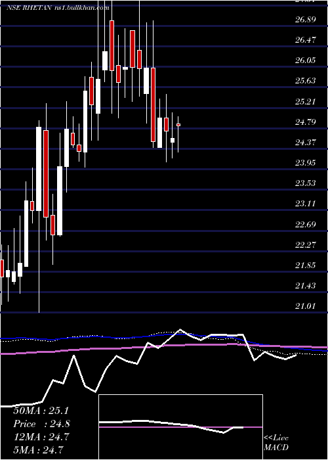328x460 pixels.
Task: Click the Price : 24.8 readout
Action: (41, 424)
